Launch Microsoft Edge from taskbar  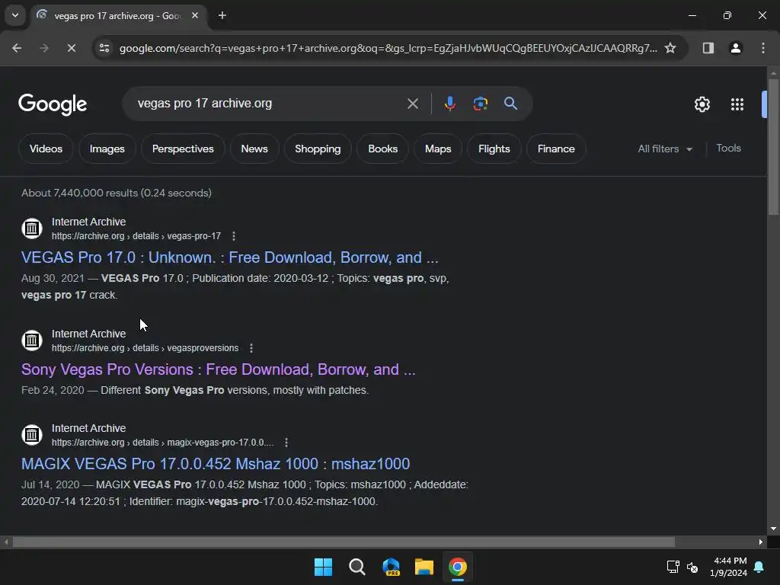[x=391, y=567]
